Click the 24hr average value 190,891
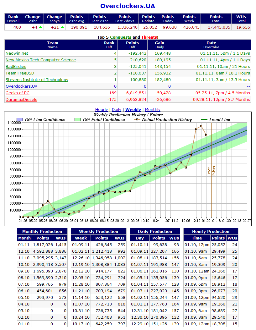 point(79,27)
